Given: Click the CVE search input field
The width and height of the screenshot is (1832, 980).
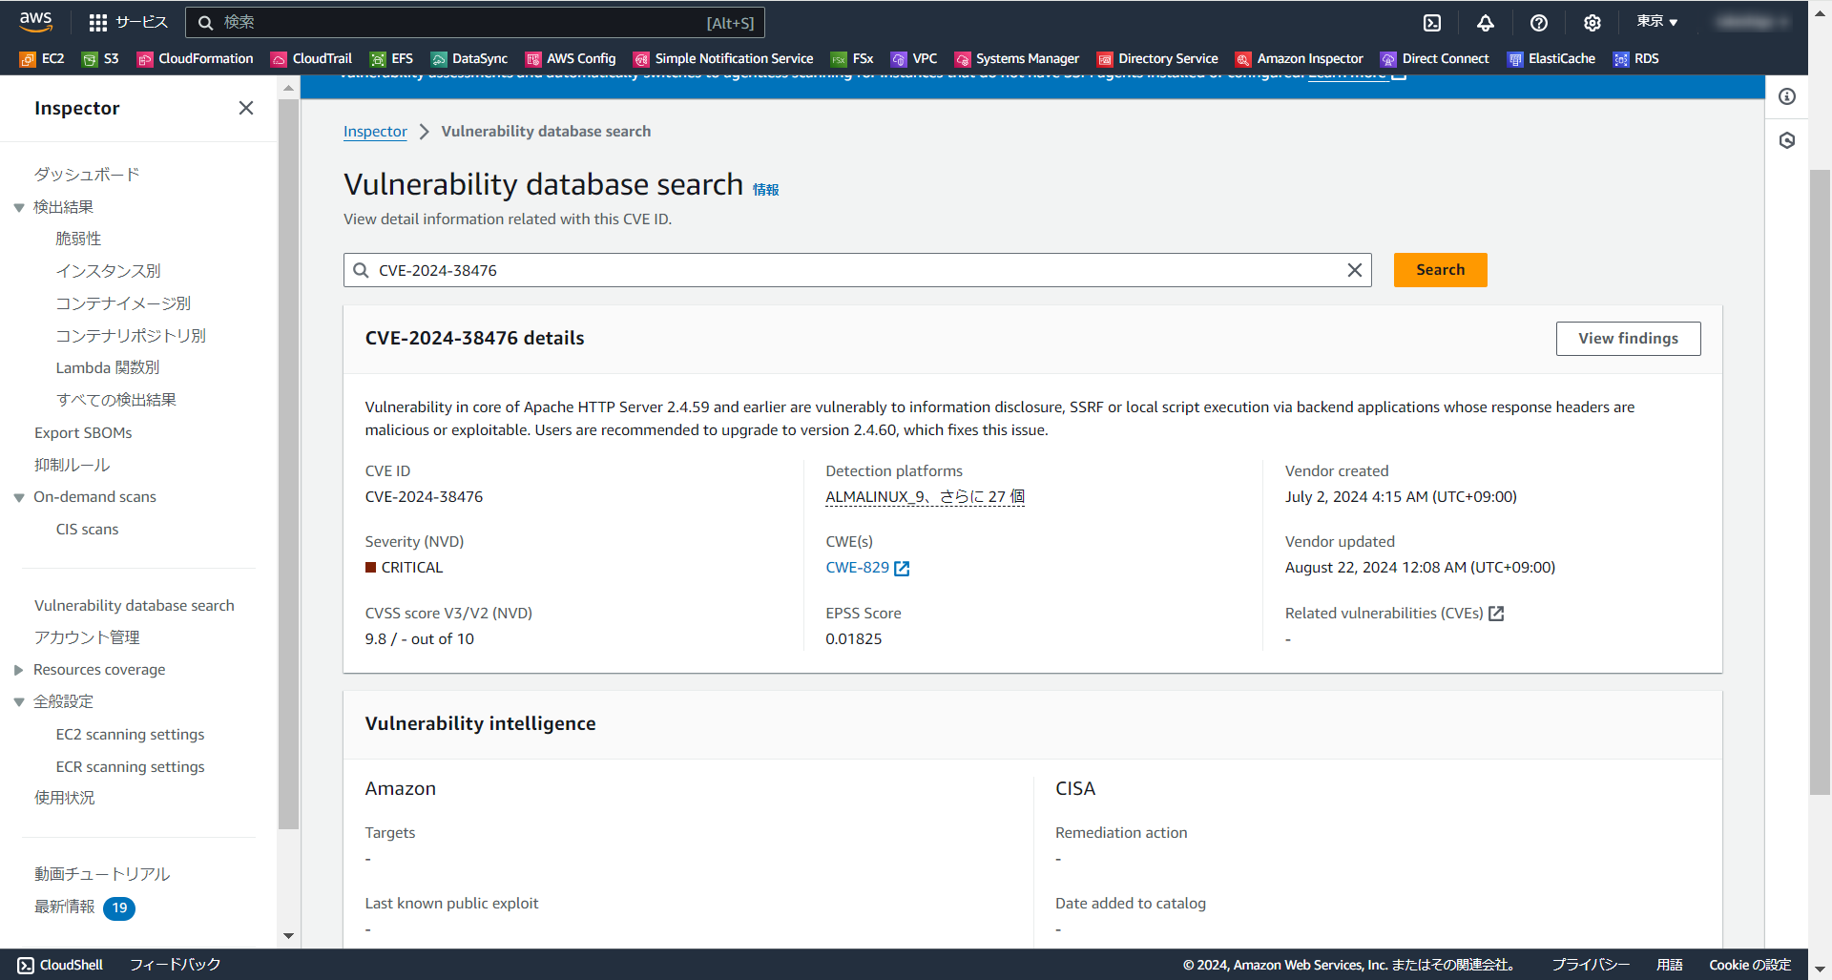Looking at the screenshot, I should click(x=857, y=270).
